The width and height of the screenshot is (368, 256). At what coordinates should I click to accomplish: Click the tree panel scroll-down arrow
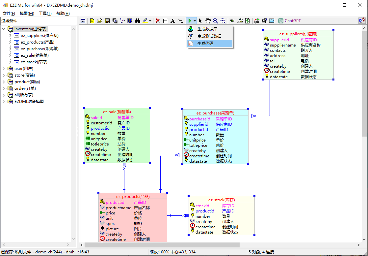click(x=73, y=239)
